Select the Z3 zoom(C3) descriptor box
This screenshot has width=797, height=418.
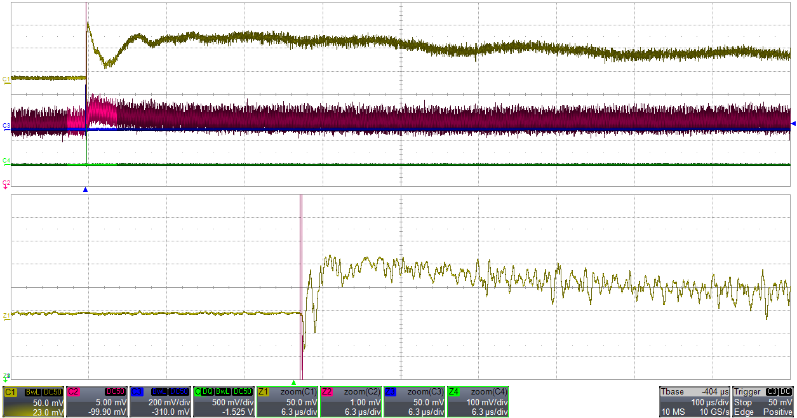pyautogui.click(x=414, y=401)
